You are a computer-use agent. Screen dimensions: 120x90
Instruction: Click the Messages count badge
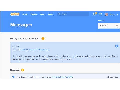coord(22,70)
